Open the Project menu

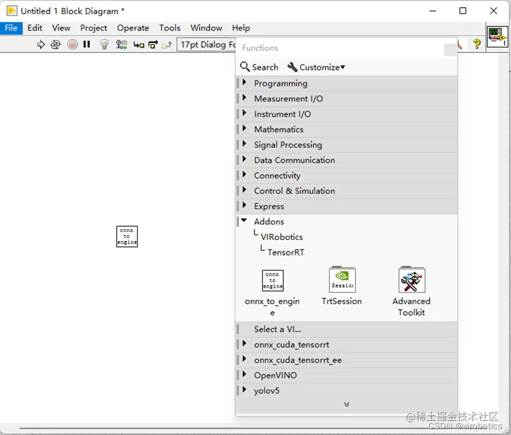pos(93,28)
